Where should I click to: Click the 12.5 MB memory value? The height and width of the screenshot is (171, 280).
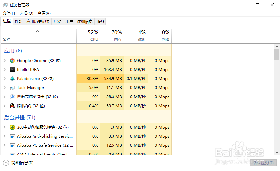114,145
